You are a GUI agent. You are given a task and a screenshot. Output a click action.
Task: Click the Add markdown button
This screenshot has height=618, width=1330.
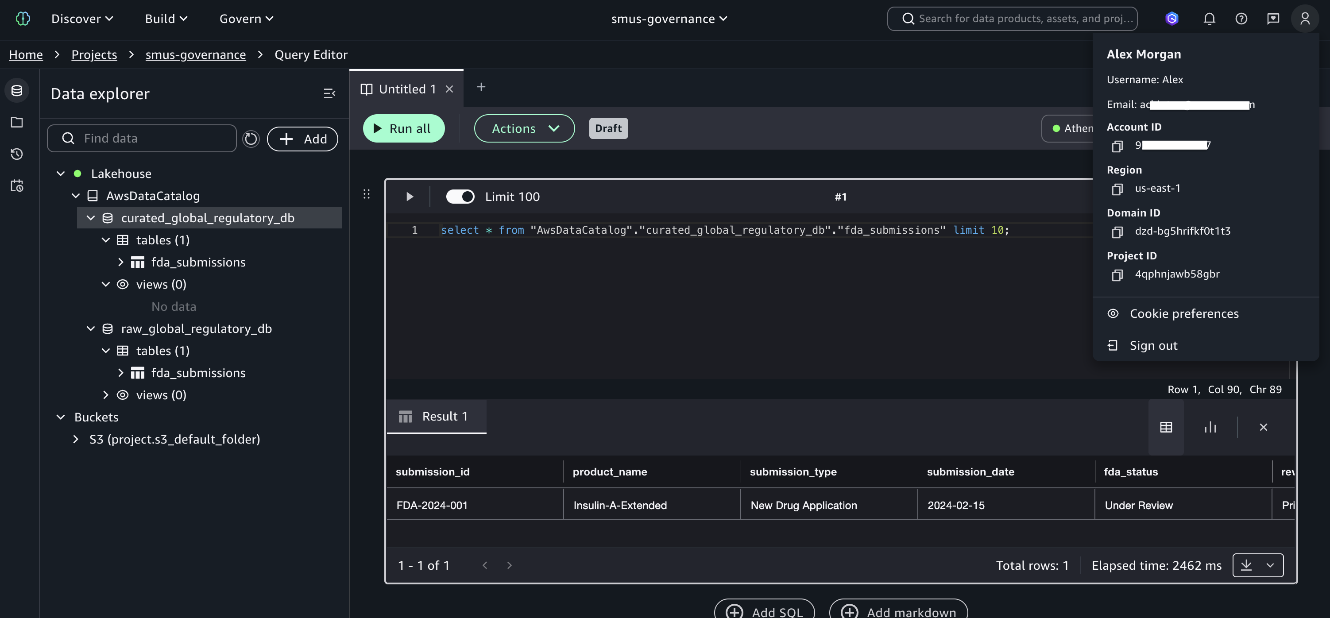click(x=898, y=609)
